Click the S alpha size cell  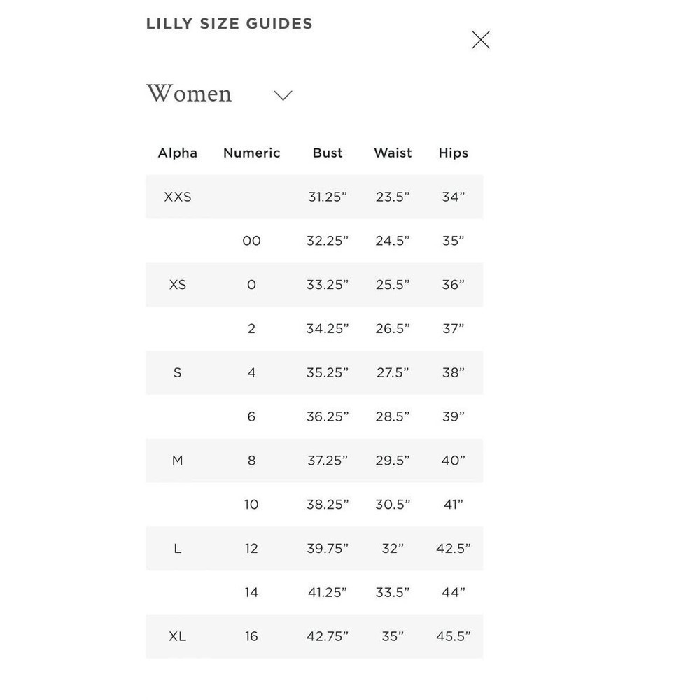pyautogui.click(x=177, y=372)
